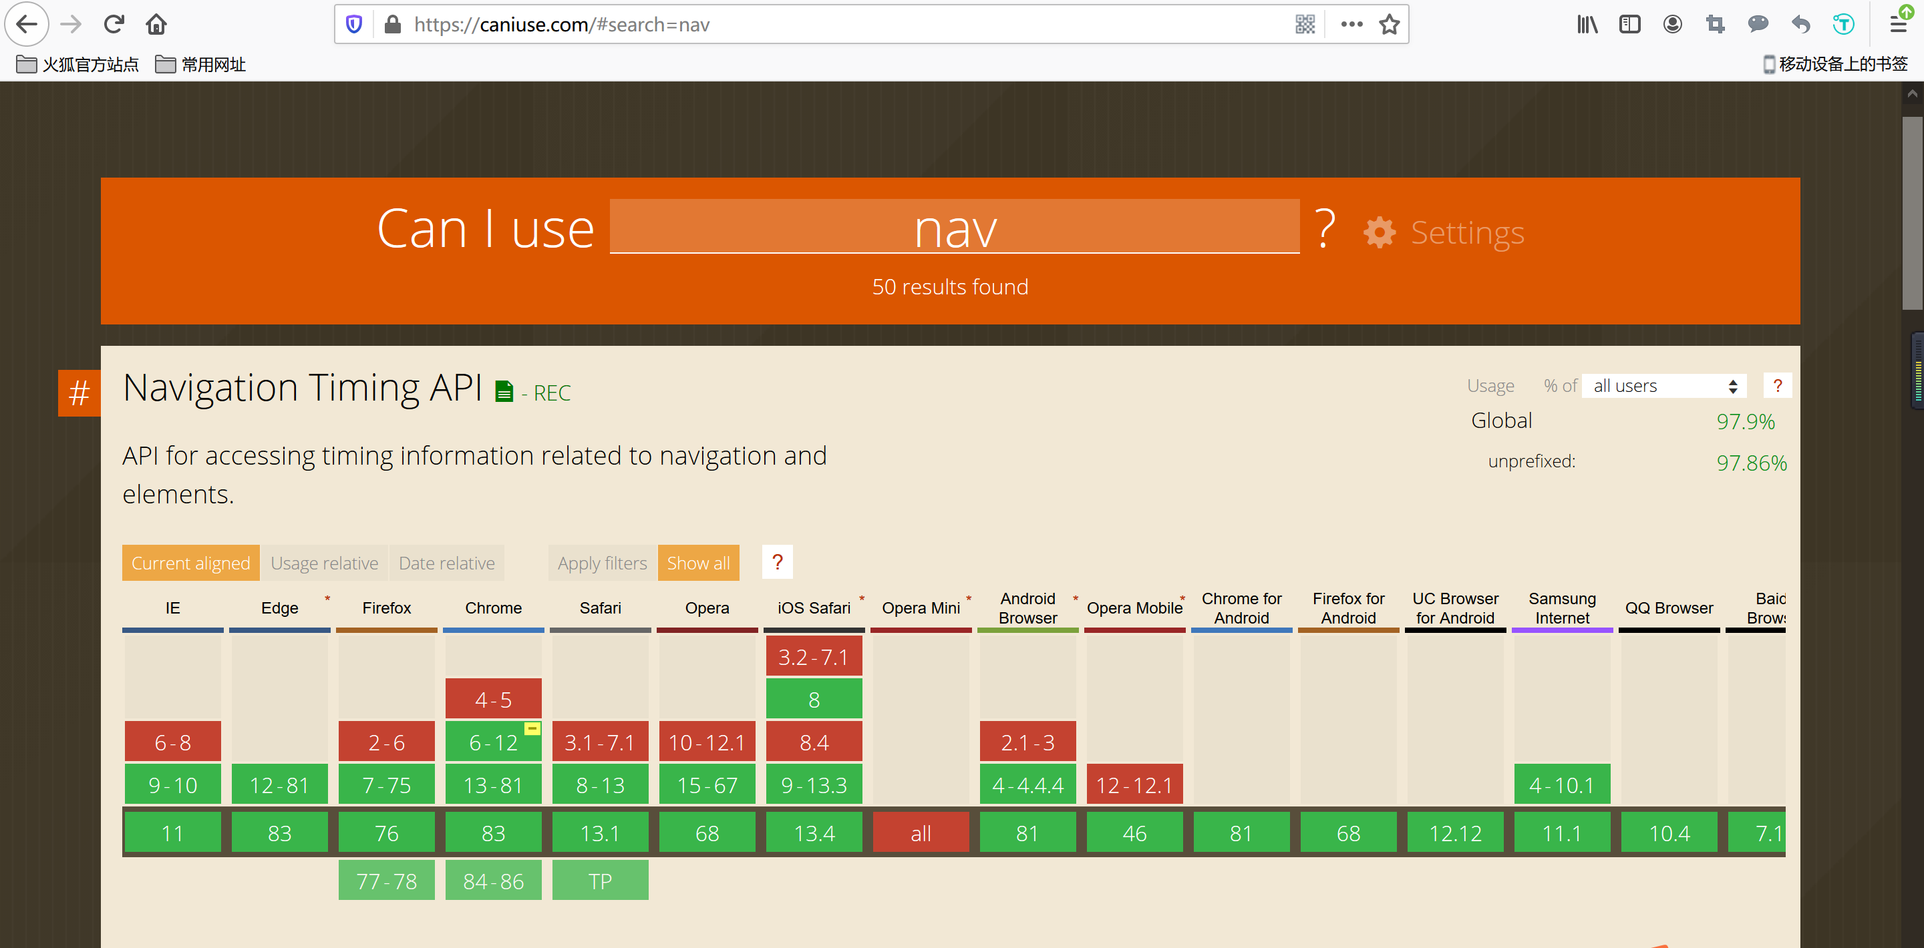
Task: Click the nav search input field
Action: pos(954,227)
